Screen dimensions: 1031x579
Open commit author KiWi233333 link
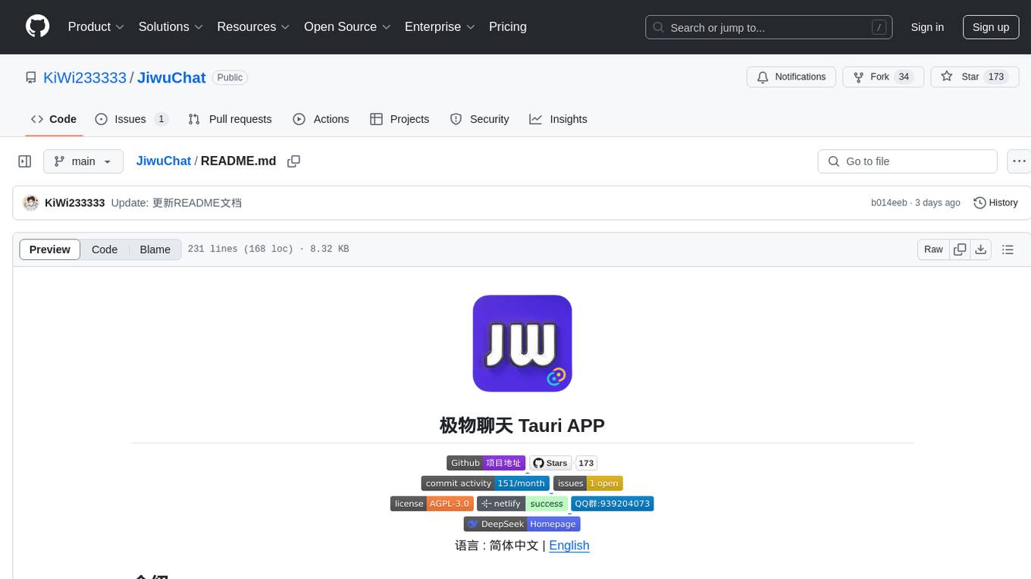[75, 202]
